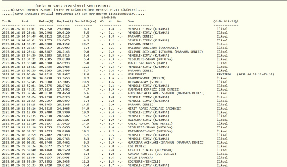This screenshot has width=287, height=167.
Task: Click magnitude 3.4 in the 13:05:39 row
Action: [x=111, y=70]
